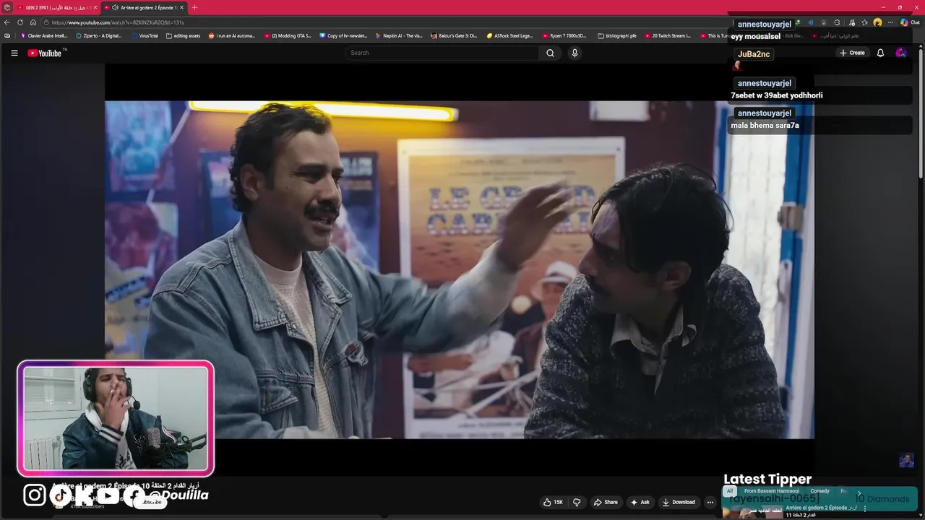
Task: Pause the playing video by clicking it
Action: point(460,269)
